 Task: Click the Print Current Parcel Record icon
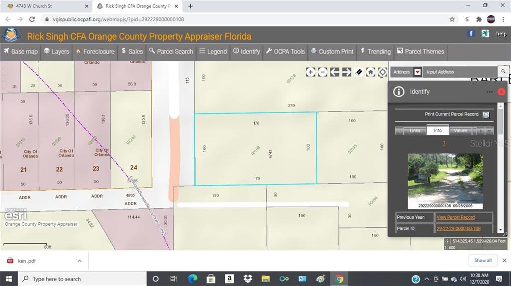coord(486,115)
